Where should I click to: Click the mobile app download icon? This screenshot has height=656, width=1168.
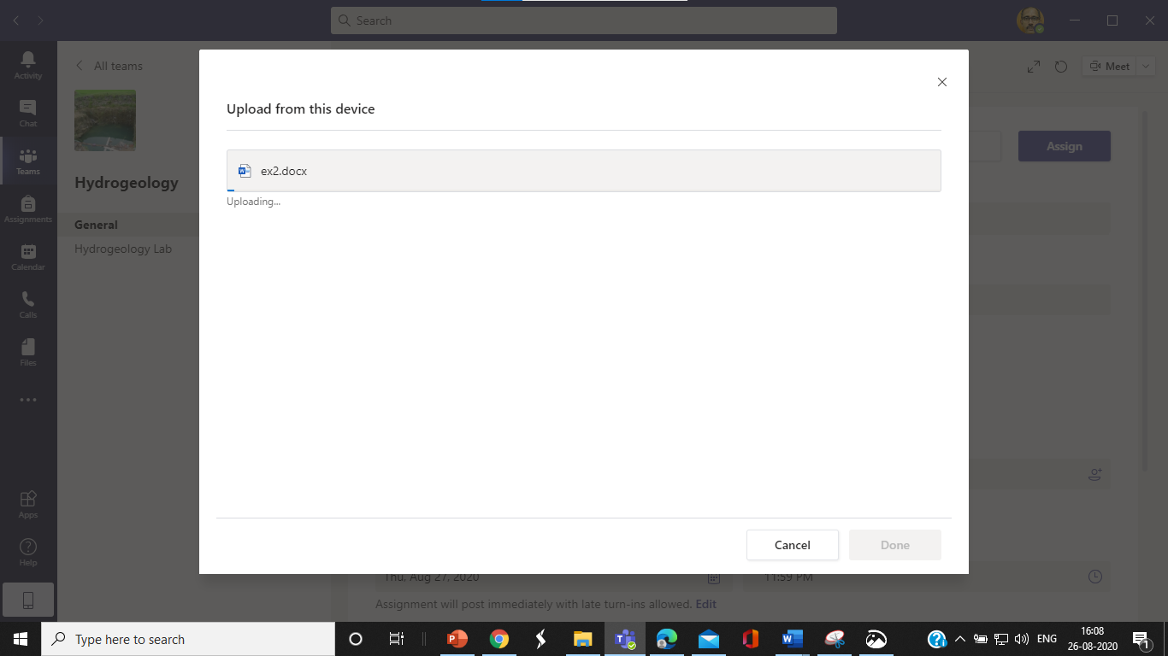click(28, 600)
